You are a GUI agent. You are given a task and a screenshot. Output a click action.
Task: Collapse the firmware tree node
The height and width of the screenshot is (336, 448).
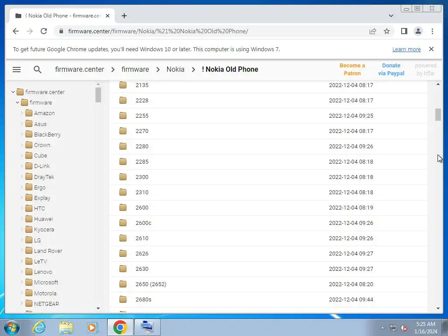17,102
